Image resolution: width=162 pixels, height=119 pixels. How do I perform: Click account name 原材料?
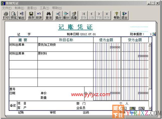(42, 53)
